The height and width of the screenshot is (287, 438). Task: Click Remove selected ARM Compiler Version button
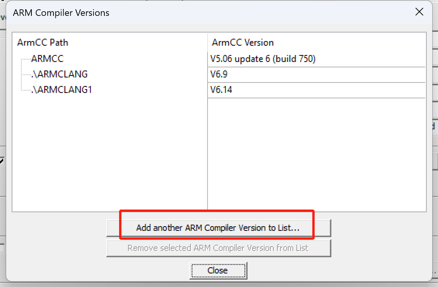218,248
